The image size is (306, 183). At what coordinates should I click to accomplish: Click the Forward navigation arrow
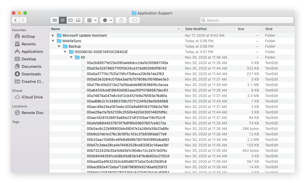(x=23, y=20)
